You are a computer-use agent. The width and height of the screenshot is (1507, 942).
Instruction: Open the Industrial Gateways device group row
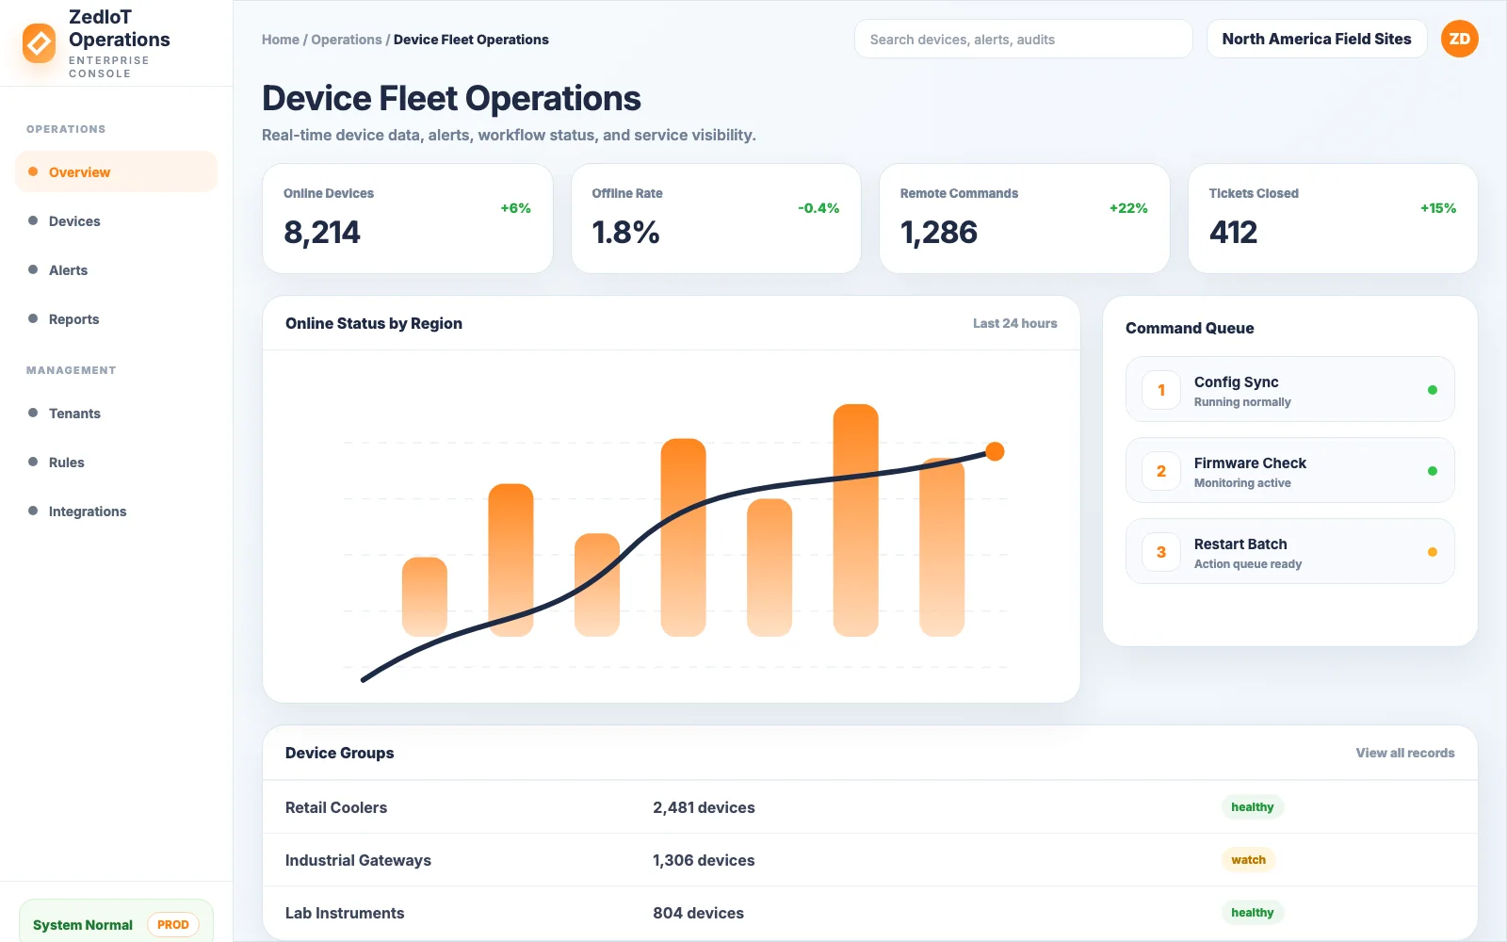pyautogui.click(x=869, y=860)
